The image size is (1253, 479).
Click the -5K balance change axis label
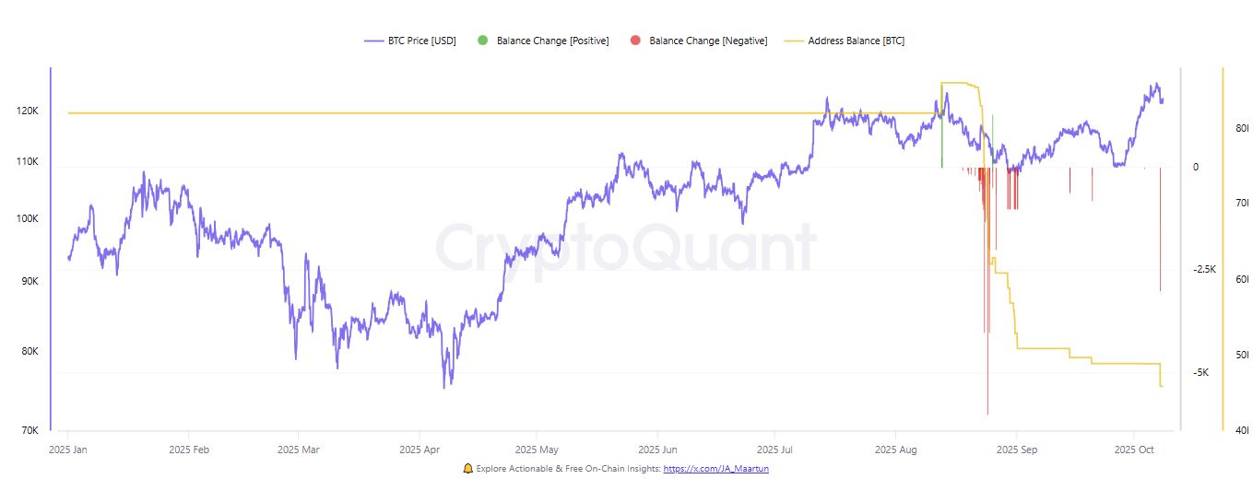point(1201,372)
